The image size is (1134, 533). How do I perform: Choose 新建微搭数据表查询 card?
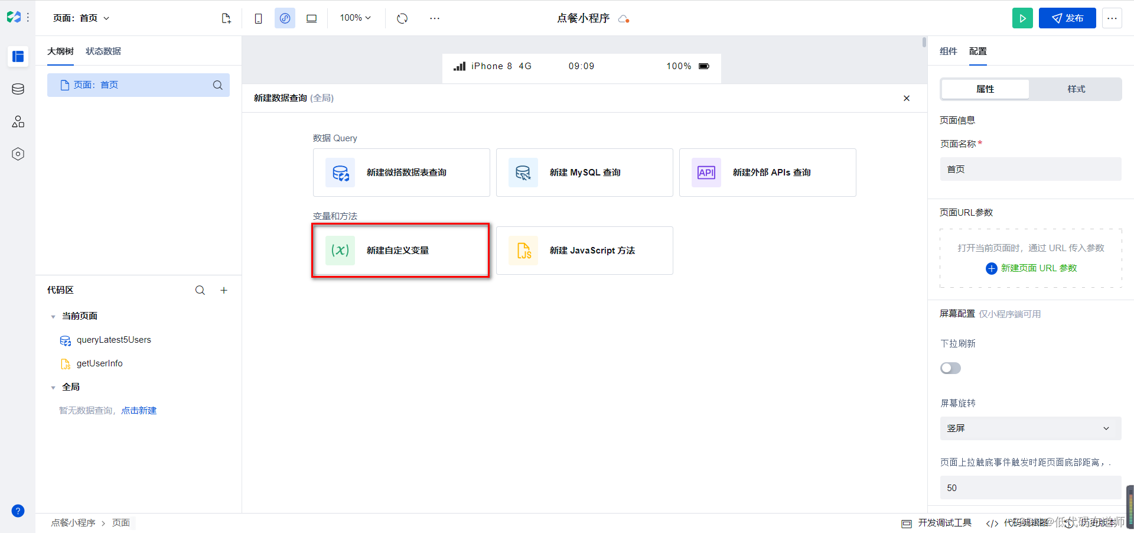tap(402, 173)
